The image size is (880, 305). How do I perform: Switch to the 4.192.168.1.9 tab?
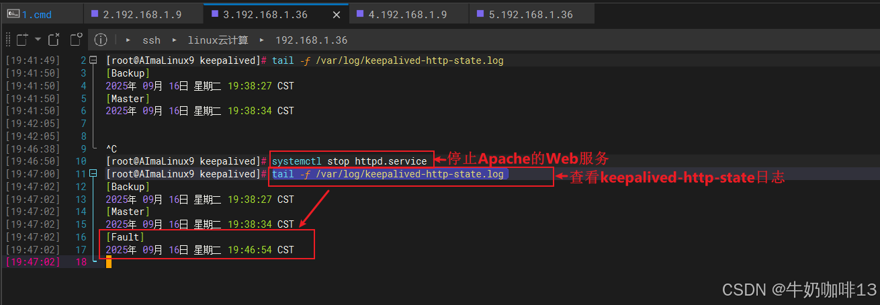point(409,14)
